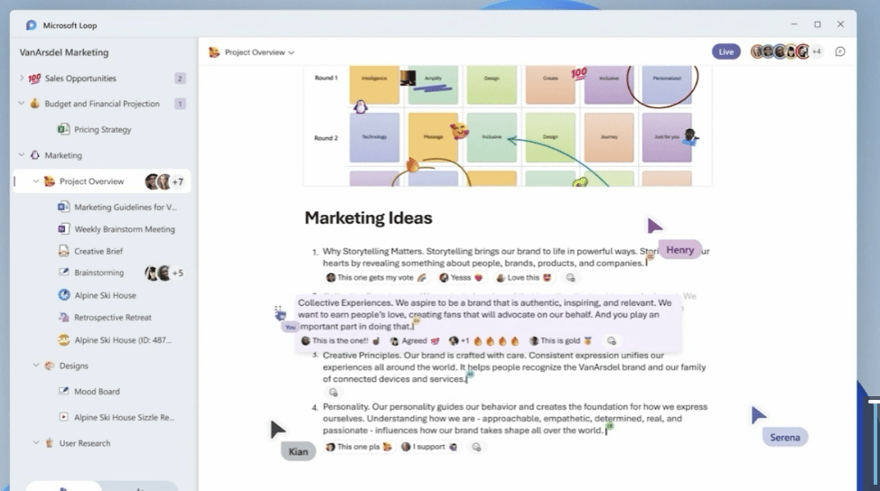Select the yellow Message sticky note

(434, 136)
